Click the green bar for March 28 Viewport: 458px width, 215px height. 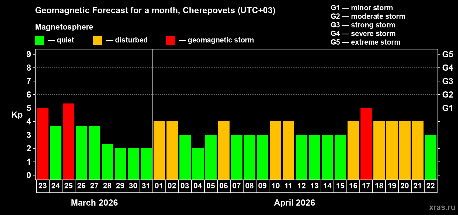107,162
